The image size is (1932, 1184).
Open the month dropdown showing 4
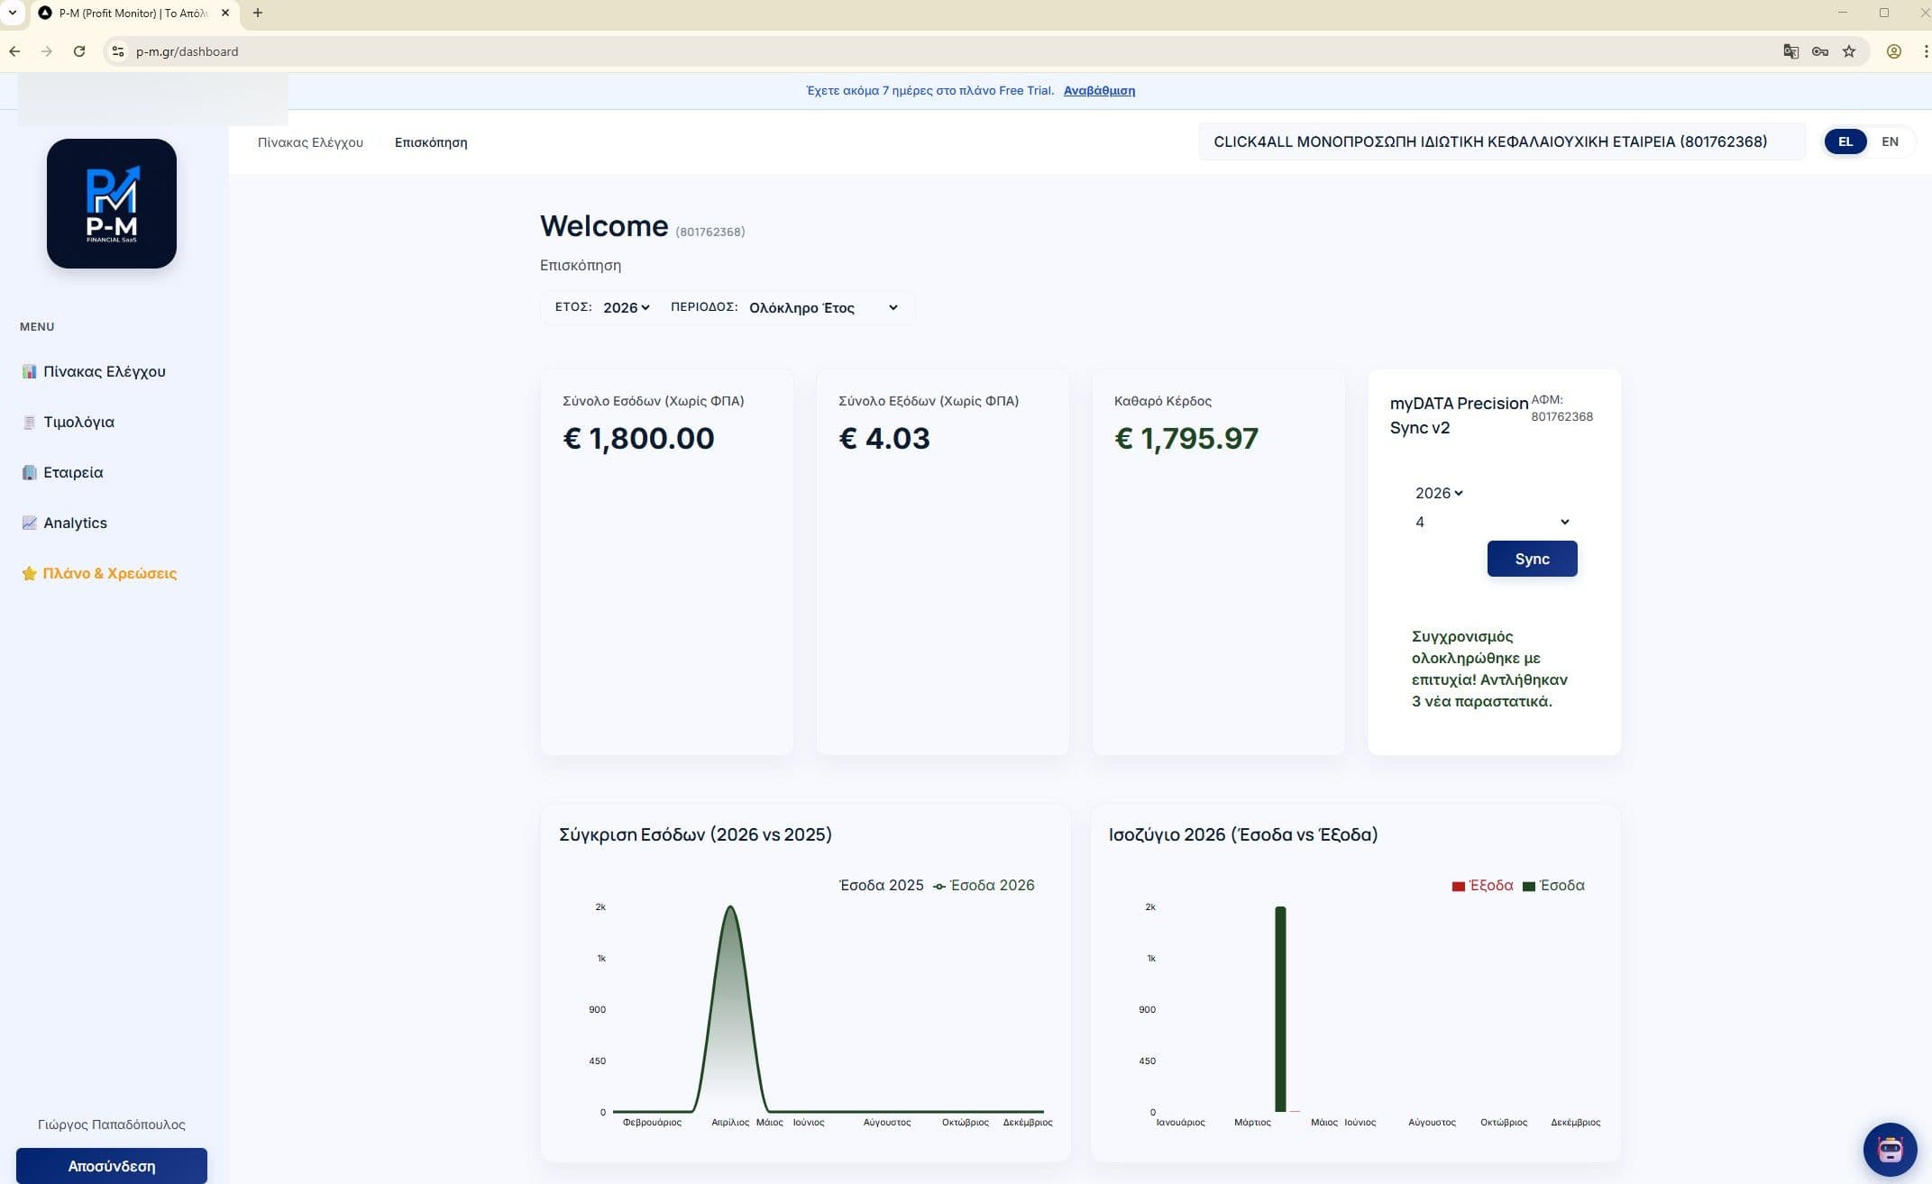pos(1492,523)
